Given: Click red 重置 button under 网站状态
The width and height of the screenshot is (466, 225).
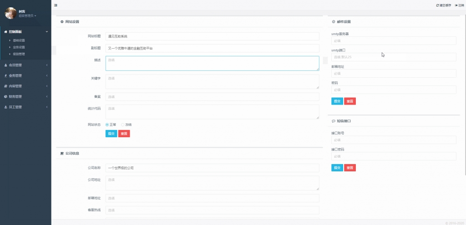Looking at the screenshot, I should pos(124,134).
